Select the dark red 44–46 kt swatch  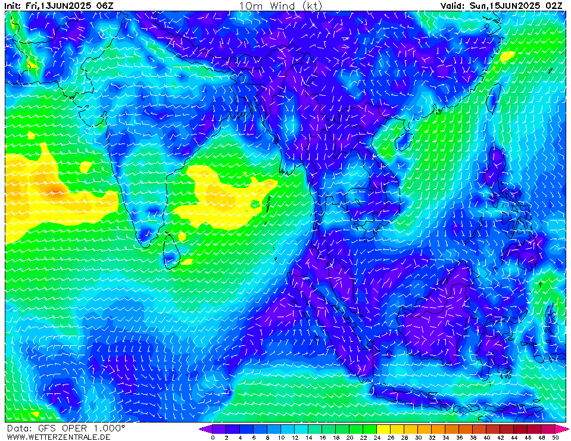[x=521, y=429]
